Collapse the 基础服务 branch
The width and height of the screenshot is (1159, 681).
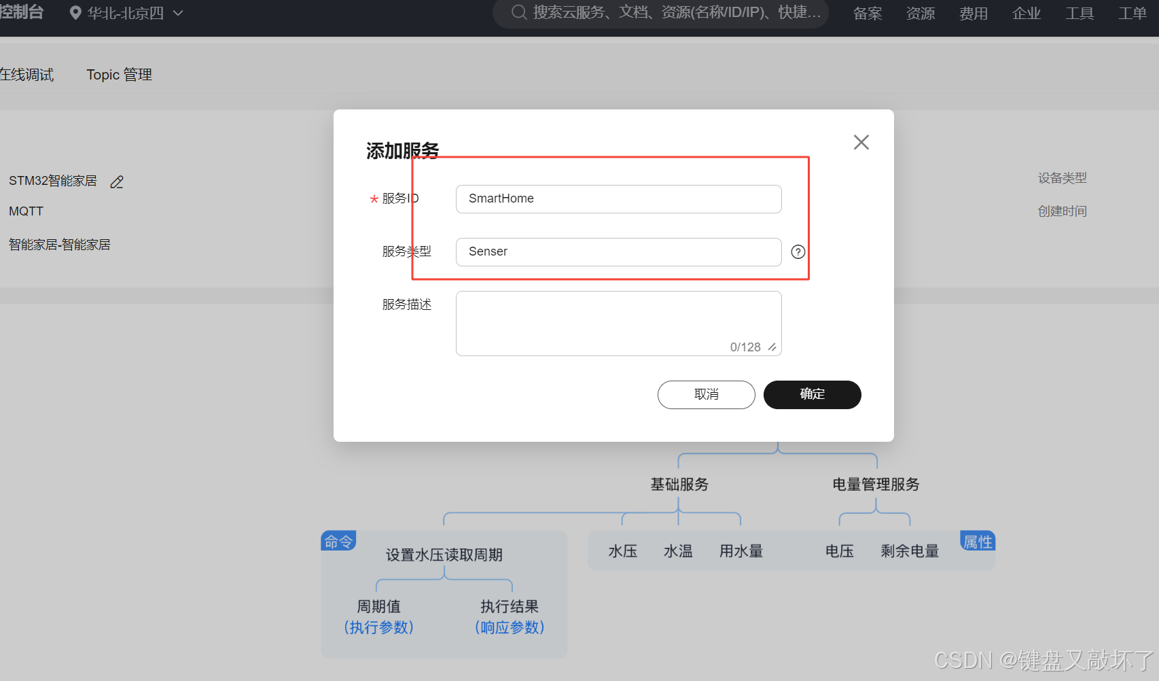coord(679,484)
